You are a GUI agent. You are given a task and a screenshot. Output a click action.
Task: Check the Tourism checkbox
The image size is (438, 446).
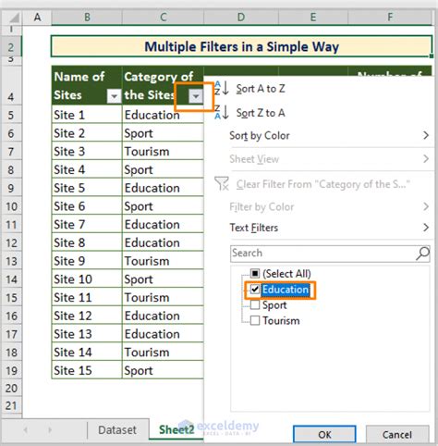255,320
